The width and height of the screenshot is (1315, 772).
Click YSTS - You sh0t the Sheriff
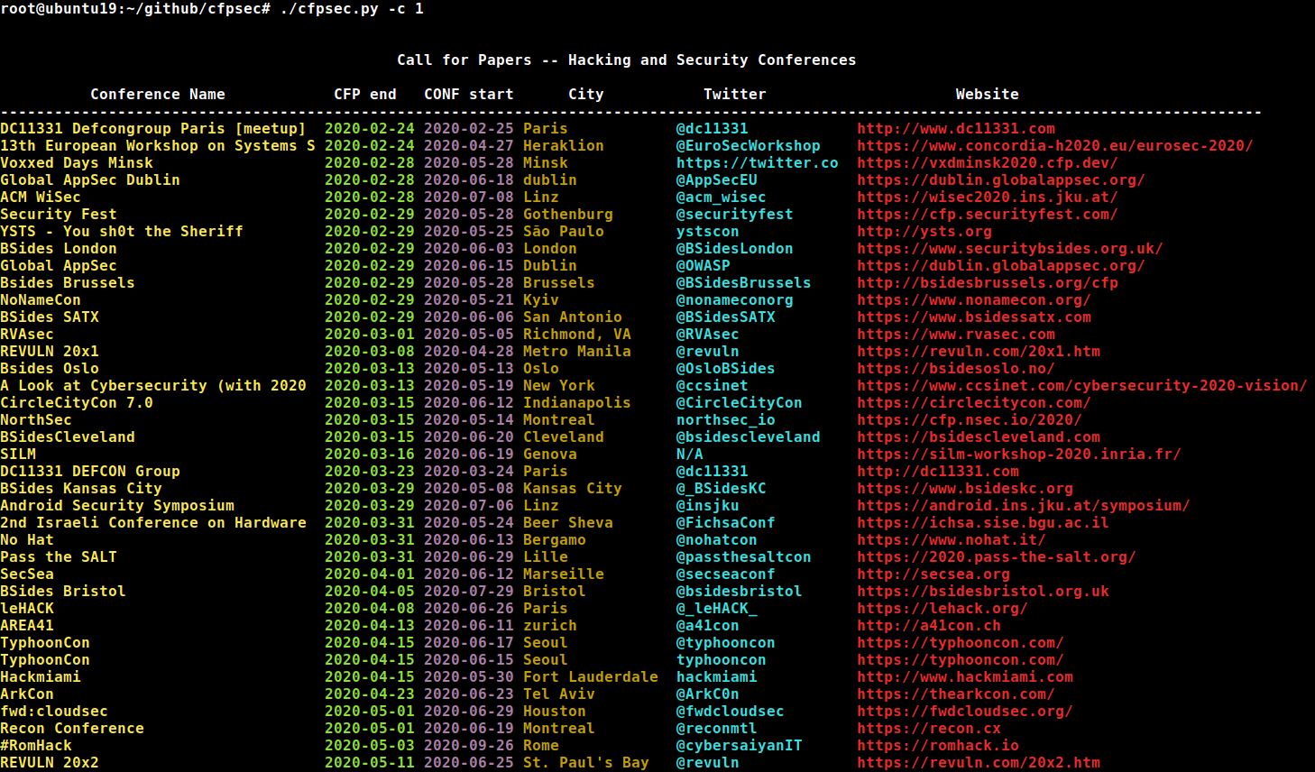coord(122,231)
